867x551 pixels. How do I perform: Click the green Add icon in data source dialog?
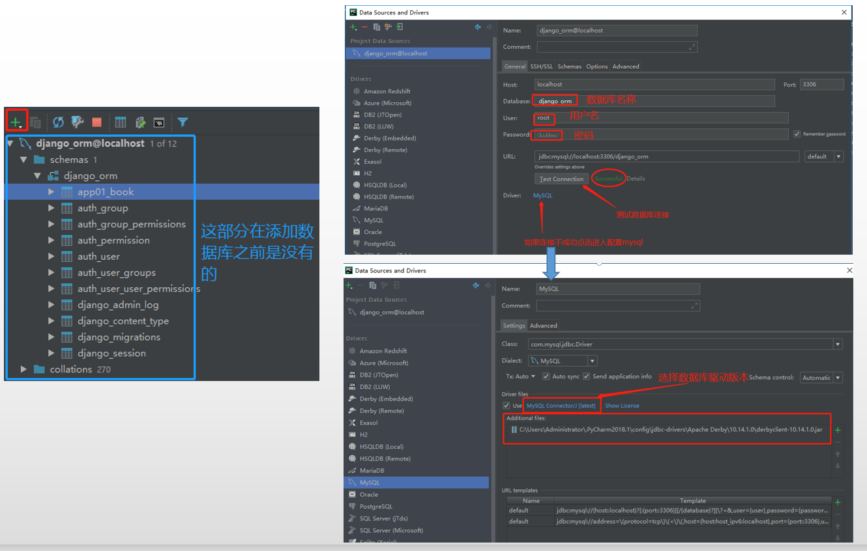click(353, 27)
